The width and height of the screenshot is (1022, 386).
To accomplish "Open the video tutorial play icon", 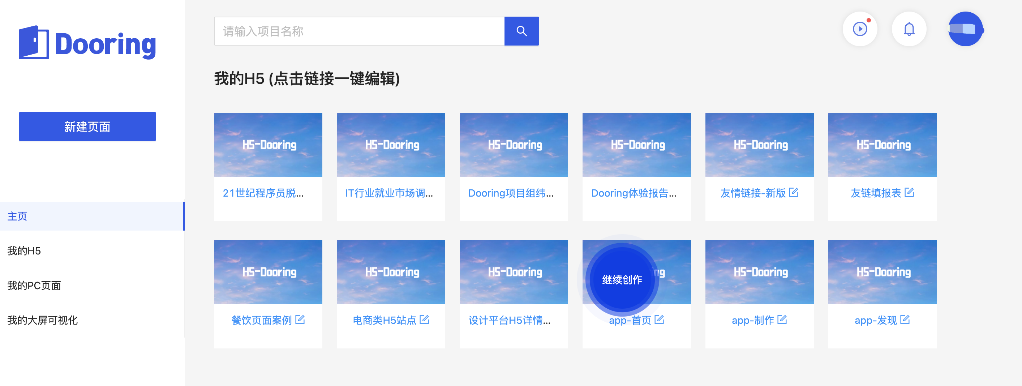I will [x=860, y=29].
